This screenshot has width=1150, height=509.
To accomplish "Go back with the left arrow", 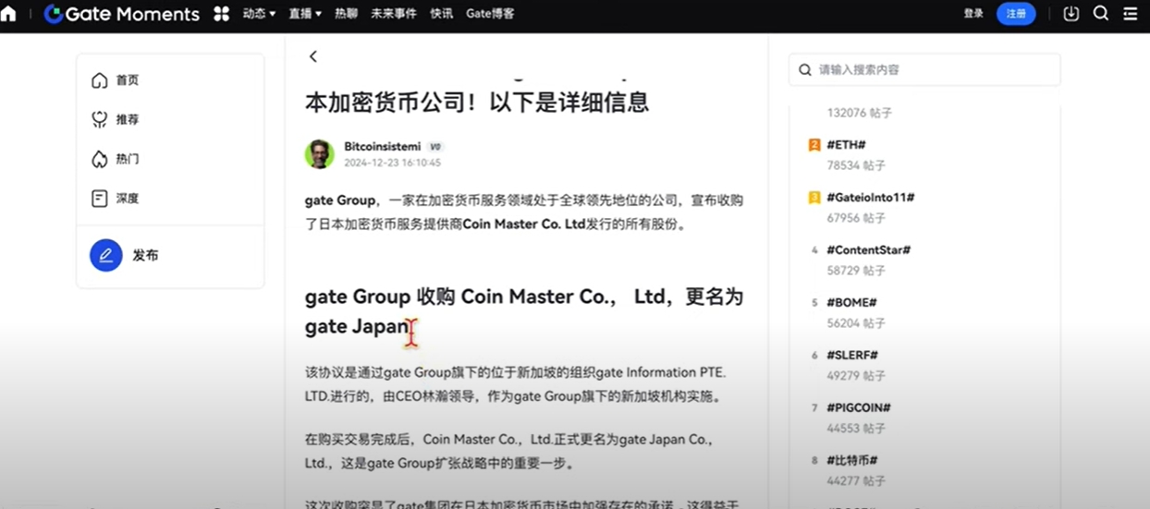I will tap(313, 56).
